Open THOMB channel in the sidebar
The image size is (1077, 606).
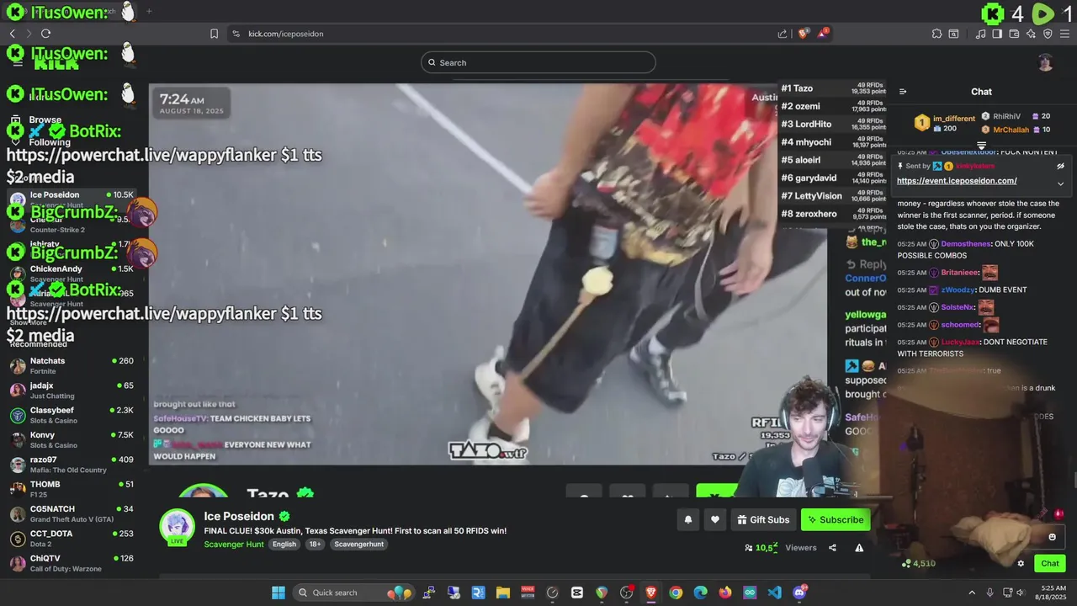72,489
